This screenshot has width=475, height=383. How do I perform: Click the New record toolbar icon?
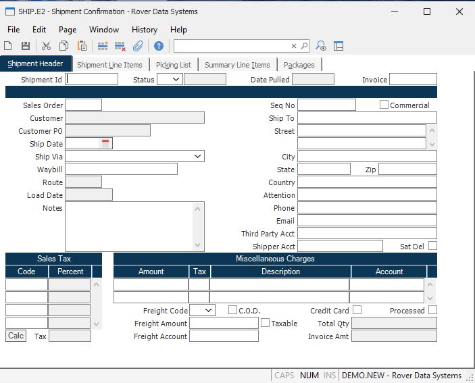pos(8,46)
